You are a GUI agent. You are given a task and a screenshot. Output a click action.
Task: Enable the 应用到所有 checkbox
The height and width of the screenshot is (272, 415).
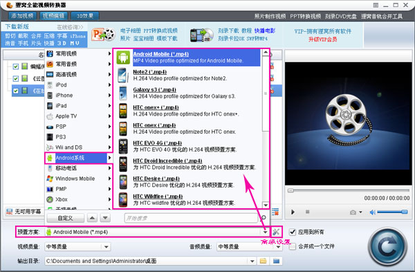tap(293, 232)
